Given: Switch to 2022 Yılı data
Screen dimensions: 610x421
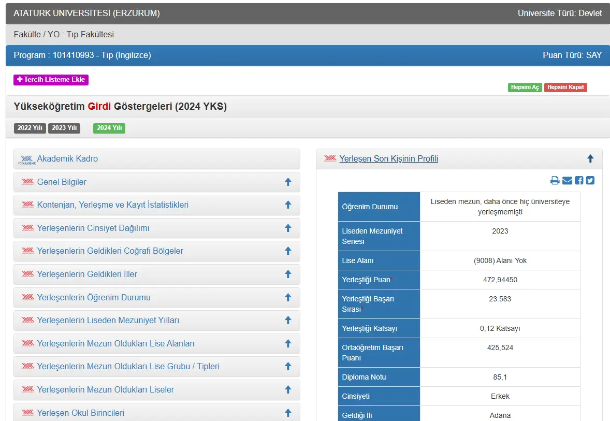Looking at the screenshot, I should (x=30, y=128).
